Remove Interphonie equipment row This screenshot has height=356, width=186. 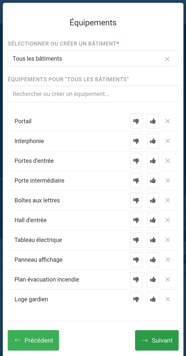(168, 141)
